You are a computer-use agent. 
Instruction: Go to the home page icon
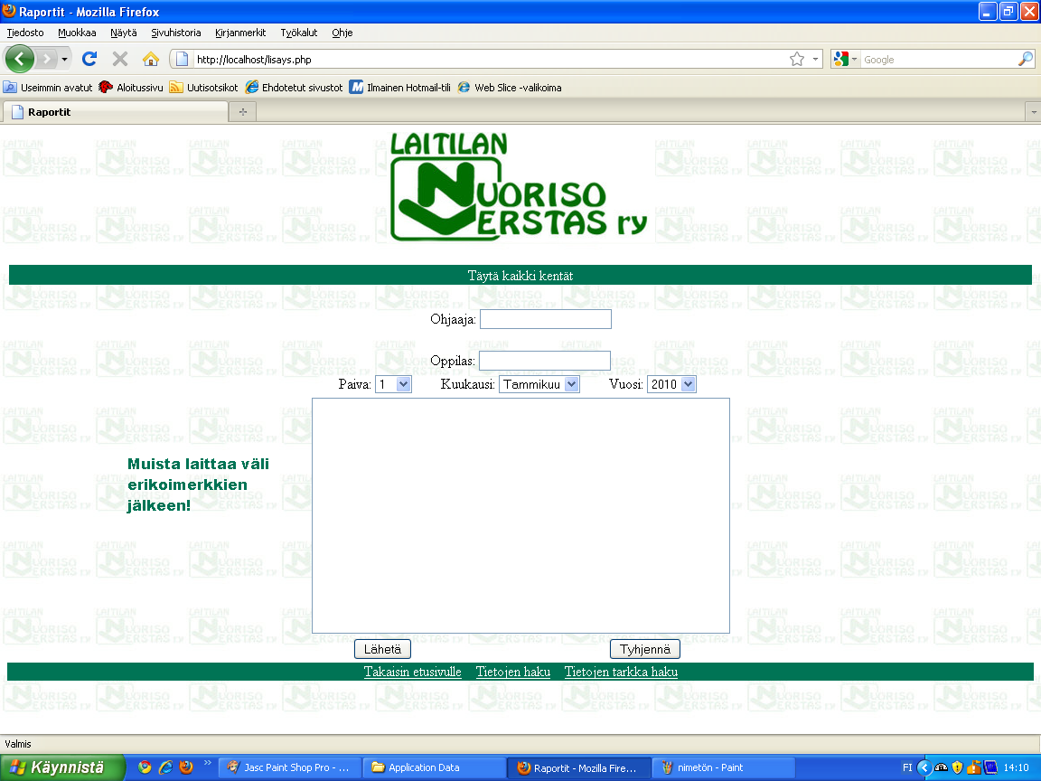[x=151, y=59]
